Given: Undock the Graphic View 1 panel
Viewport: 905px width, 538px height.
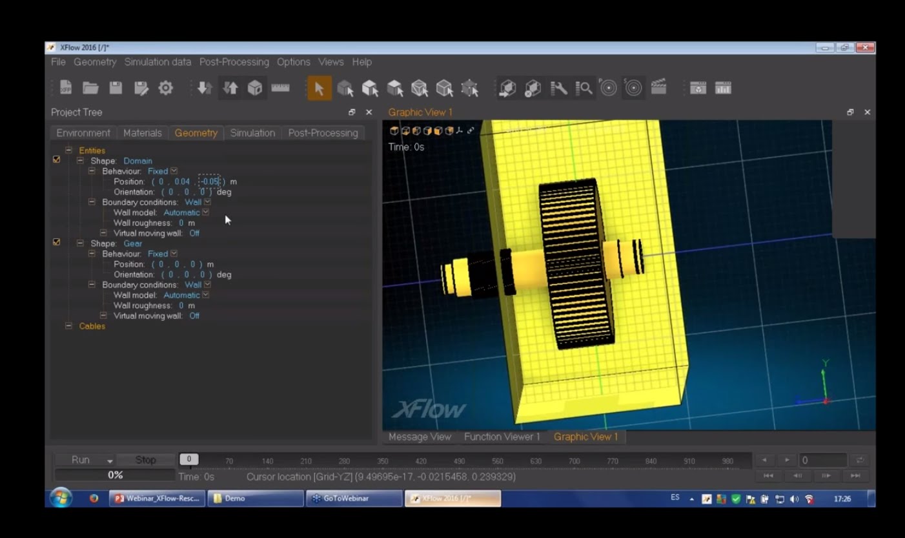Looking at the screenshot, I should (x=851, y=112).
